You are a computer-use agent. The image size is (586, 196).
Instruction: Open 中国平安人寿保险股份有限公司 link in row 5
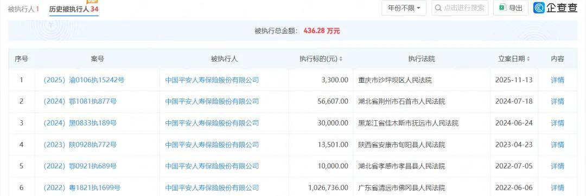pyautogui.click(x=212, y=166)
